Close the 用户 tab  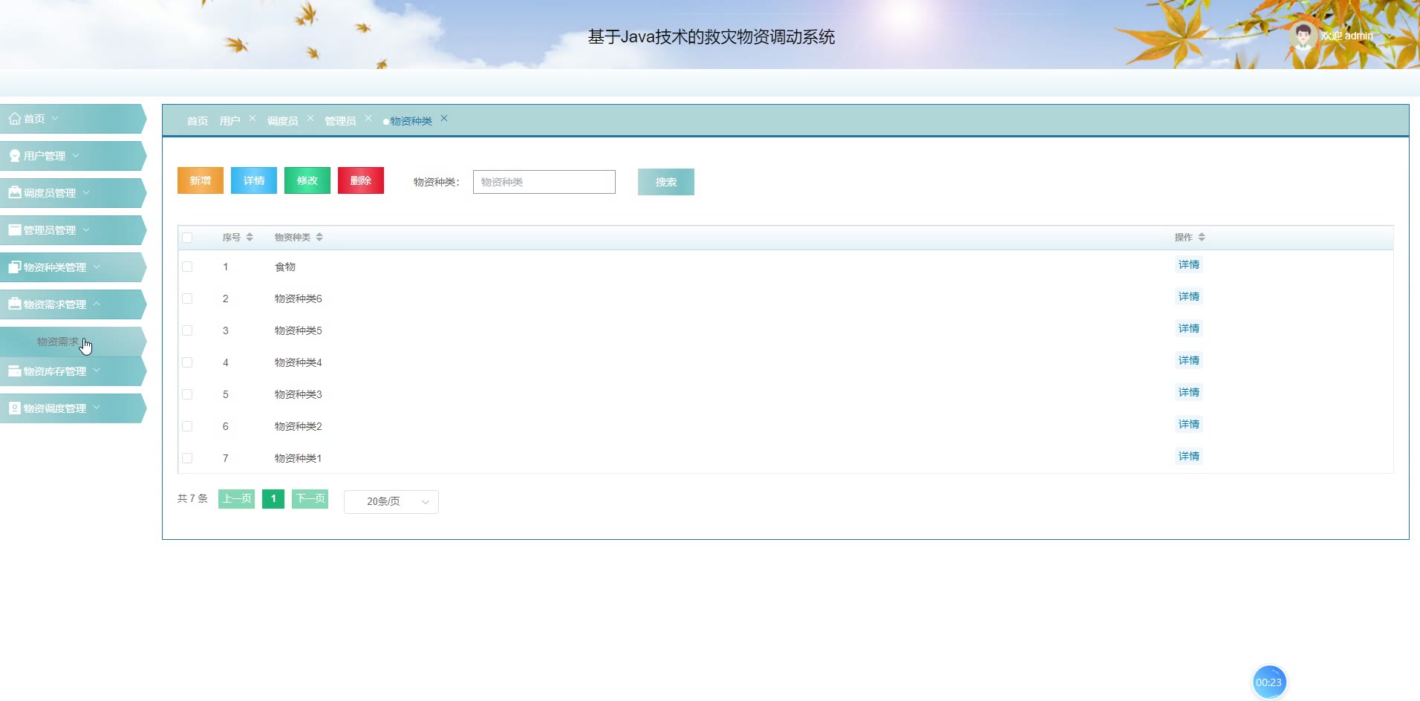coord(253,118)
